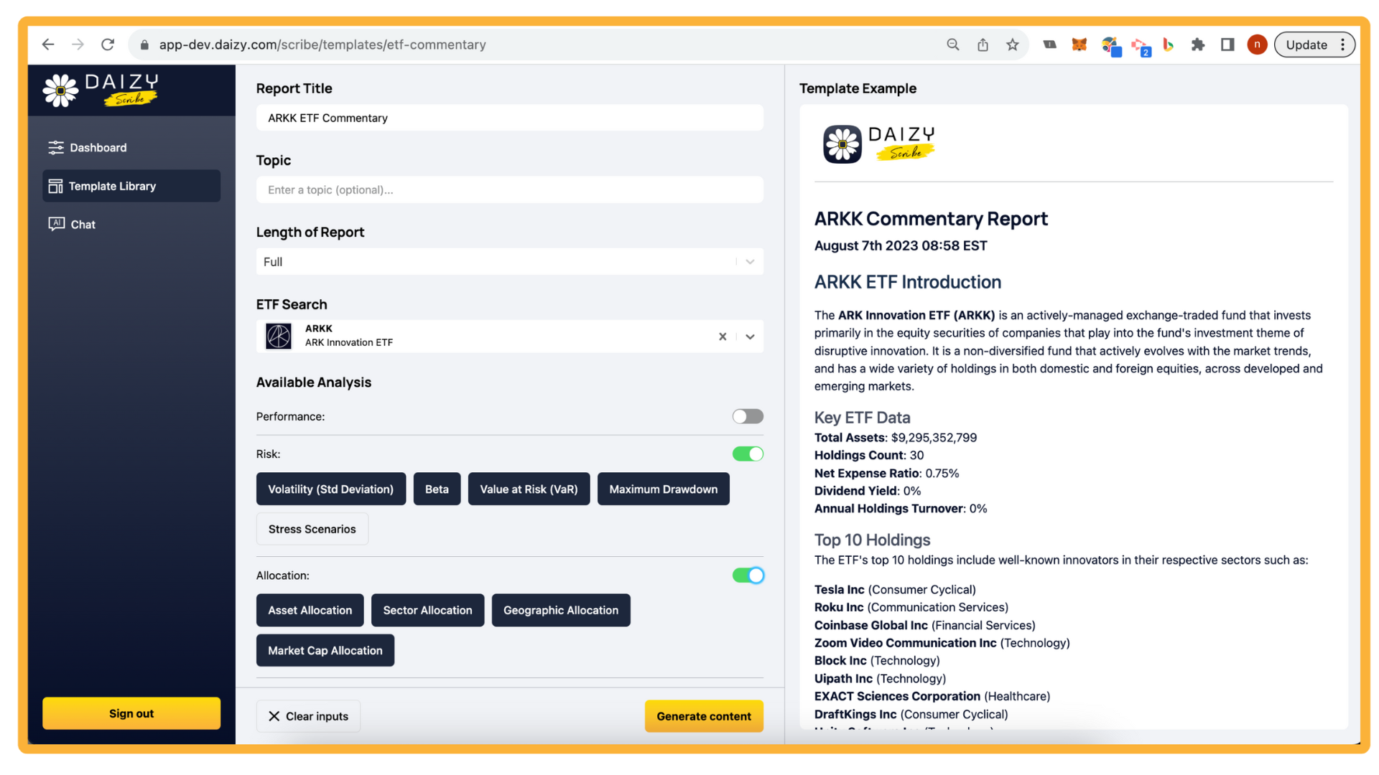
Task: Click the Dashboard sliders icon in sidebar
Action: 55,148
